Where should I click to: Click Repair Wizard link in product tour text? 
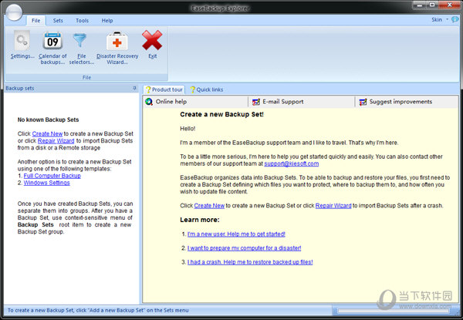click(333, 206)
